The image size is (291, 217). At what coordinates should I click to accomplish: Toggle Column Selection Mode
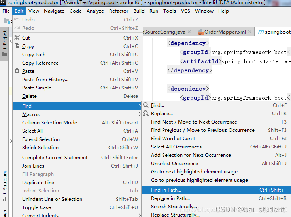coord(77,122)
